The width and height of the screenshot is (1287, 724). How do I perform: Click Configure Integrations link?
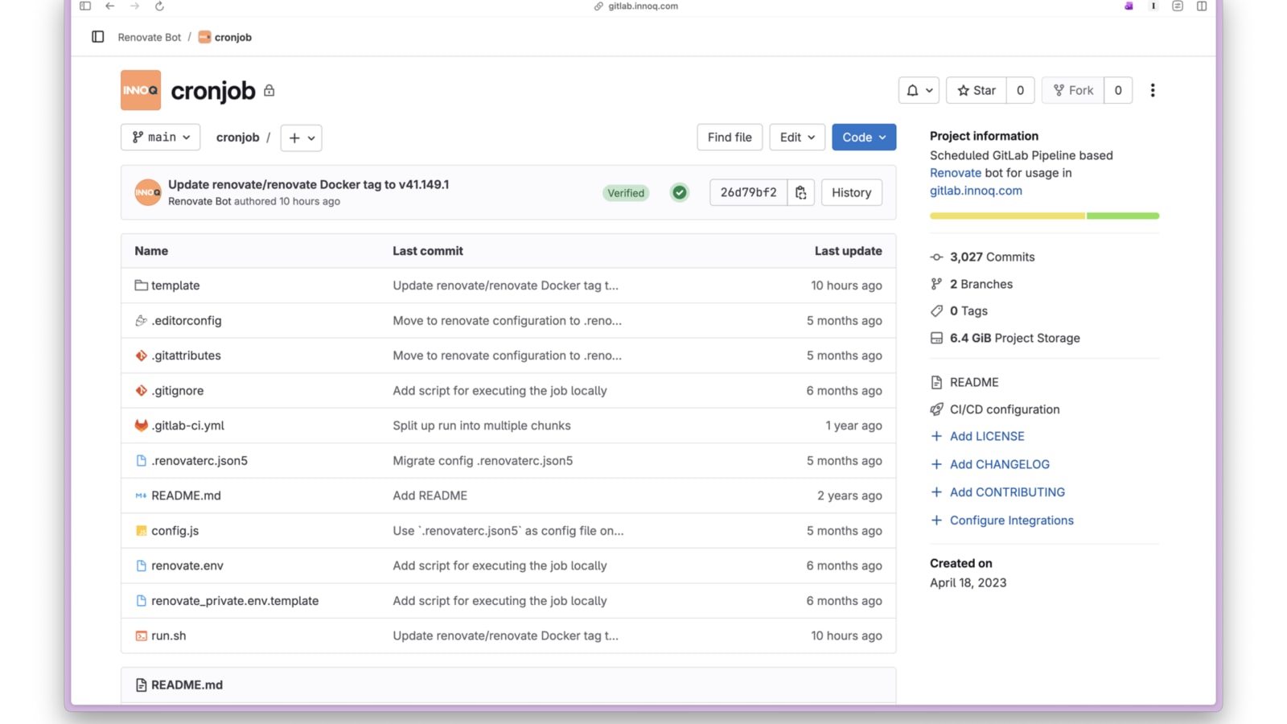click(x=1011, y=520)
